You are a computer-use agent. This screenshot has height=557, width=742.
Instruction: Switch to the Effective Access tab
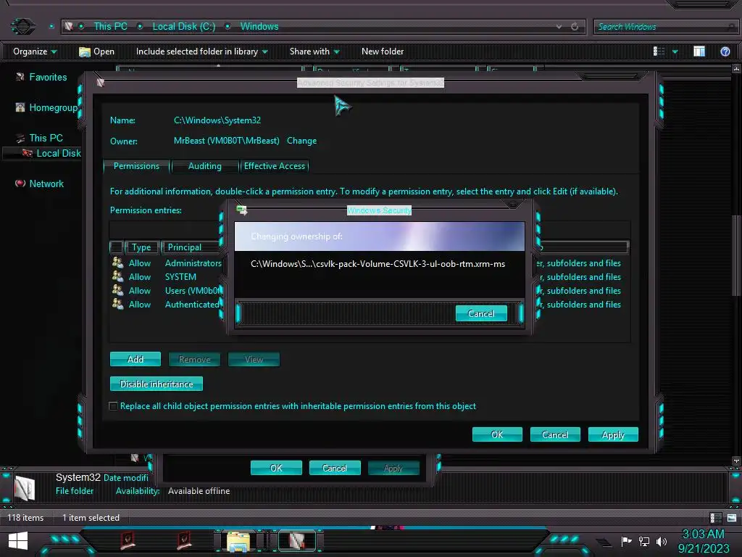pyautogui.click(x=275, y=166)
